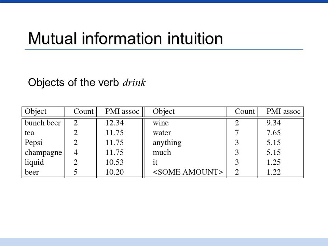This screenshot has width=328, height=246.
Task: Click the PMI value 10.20 for beer
Action: pyautogui.click(x=114, y=172)
